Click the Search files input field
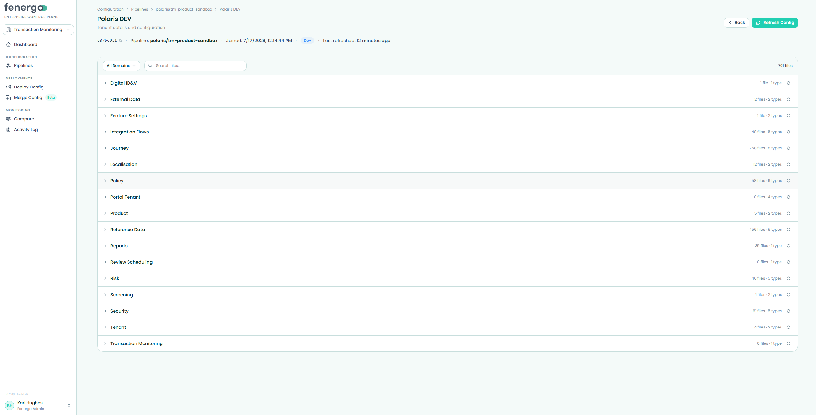816x415 pixels. click(x=195, y=66)
